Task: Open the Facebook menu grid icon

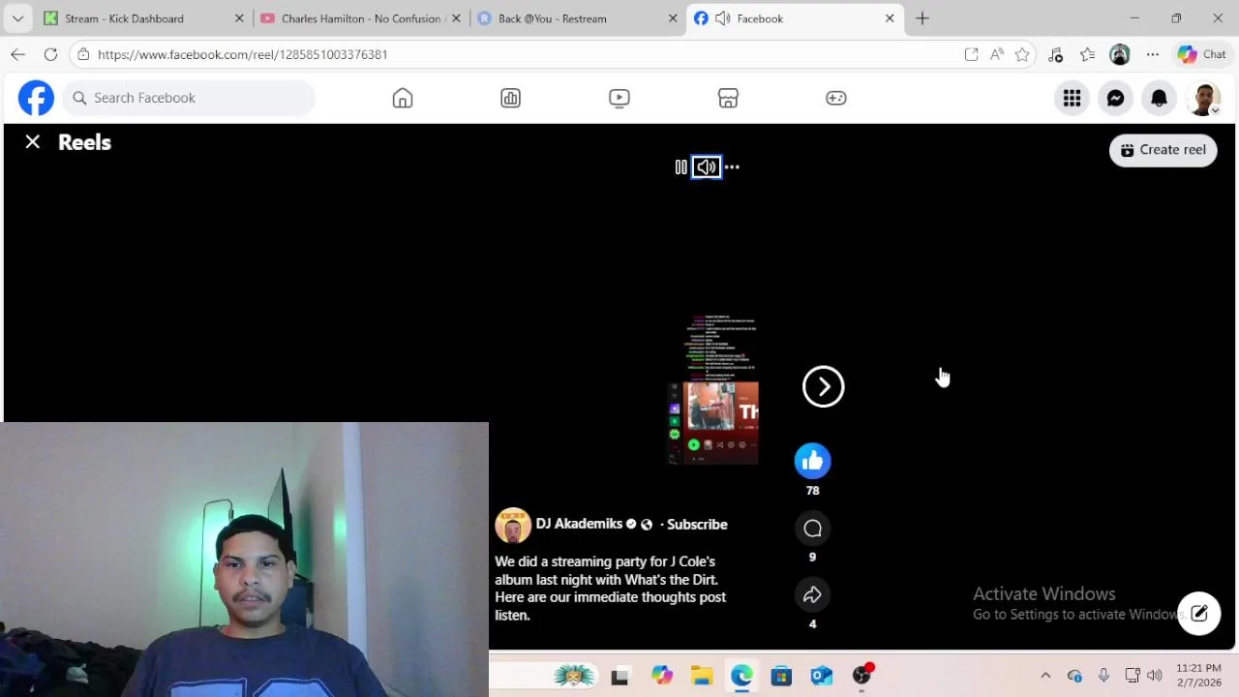Action: click(1073, 98)
